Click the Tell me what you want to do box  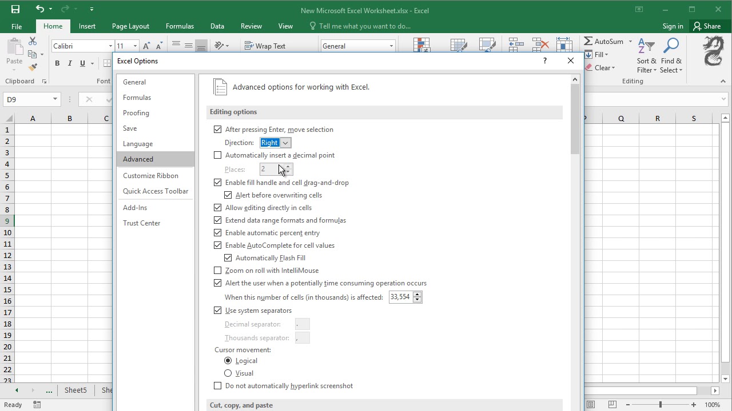tap(359, 26)
